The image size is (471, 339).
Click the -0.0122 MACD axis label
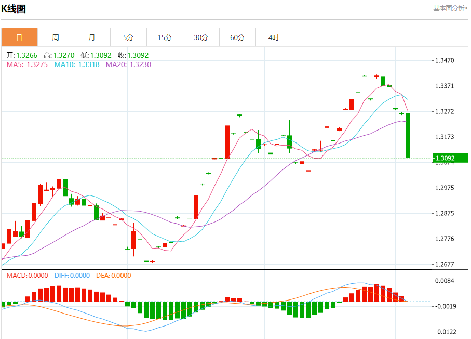click(445, 332)
